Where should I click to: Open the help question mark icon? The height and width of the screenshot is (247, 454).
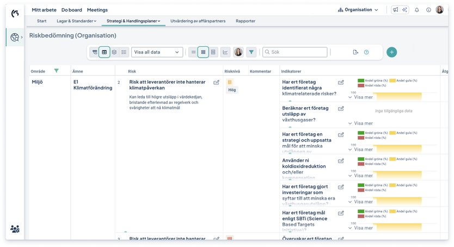tap(366, 52)
